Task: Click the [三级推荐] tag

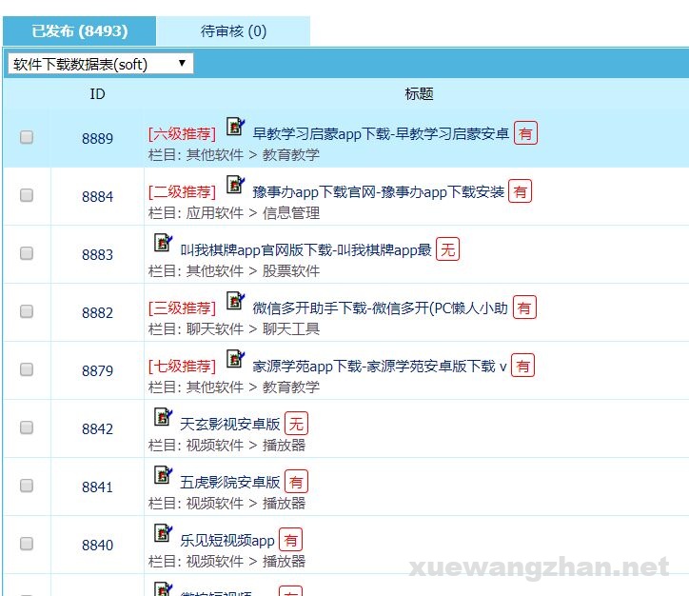Action: coord(182,308)
